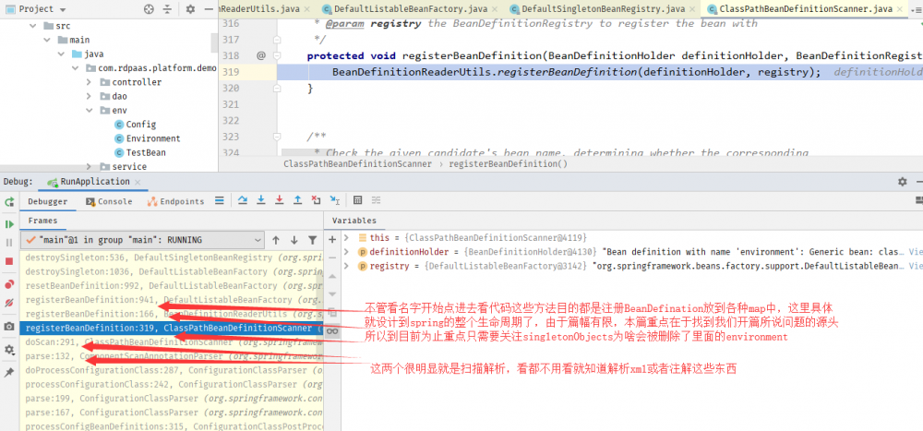Open thread selector "main"@1 RUNNING dropdown
This screenshot has width=923, height=431.
coord(142,240)
